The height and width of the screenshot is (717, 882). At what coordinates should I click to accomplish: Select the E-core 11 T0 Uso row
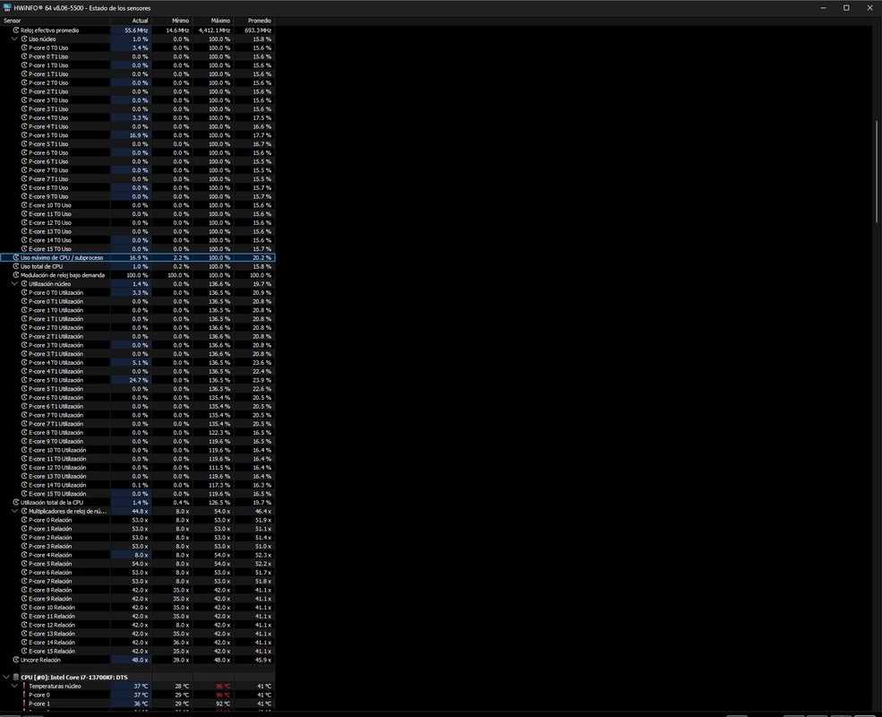[137, 214]
